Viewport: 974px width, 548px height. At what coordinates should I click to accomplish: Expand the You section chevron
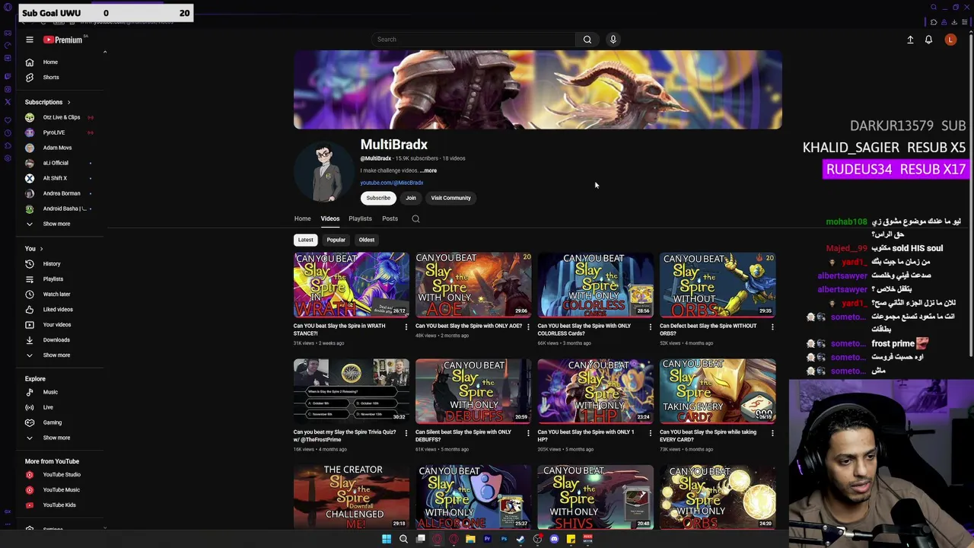tap(41, 248)
